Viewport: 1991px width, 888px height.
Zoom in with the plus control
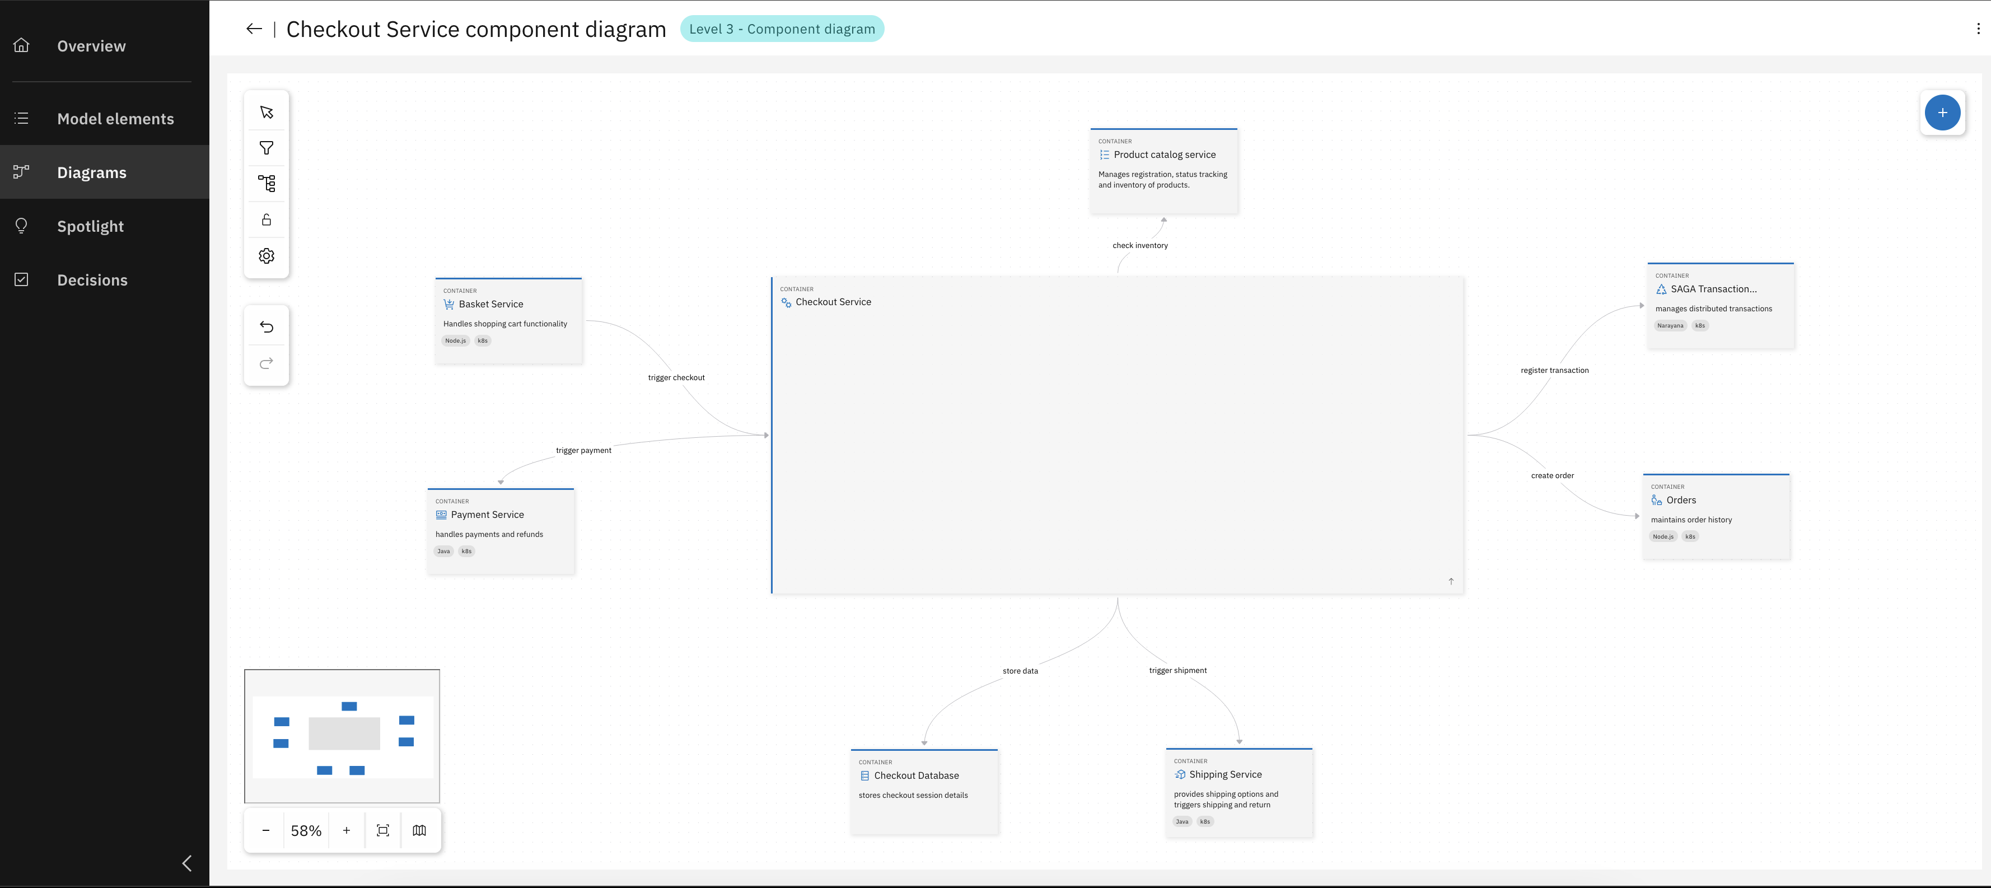[345, 830]
